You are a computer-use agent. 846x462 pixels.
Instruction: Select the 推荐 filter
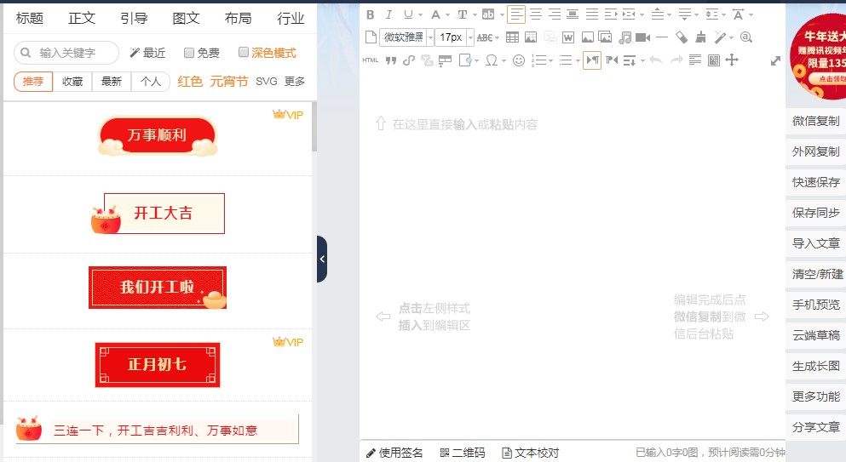coord(33,82)
